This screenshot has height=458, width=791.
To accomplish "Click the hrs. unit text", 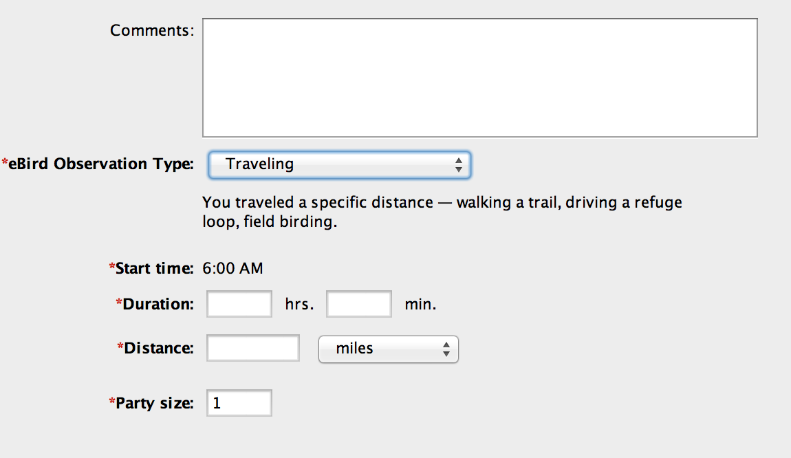I will [x=299, y=304].
